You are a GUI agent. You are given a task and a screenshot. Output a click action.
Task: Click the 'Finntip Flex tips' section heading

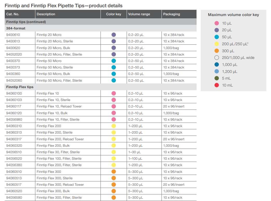pyautogui.click(x=20, y=87)
